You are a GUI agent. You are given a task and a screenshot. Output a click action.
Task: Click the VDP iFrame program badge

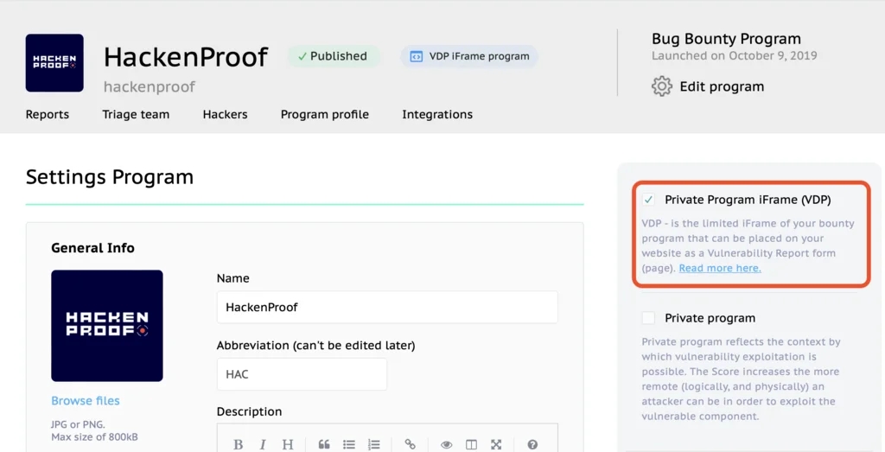469,56
